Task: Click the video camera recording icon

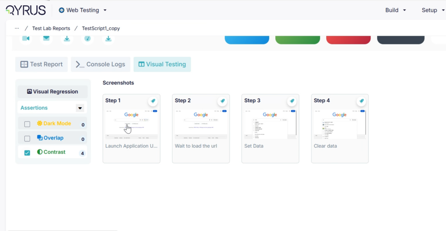Action: coord(26,38)
